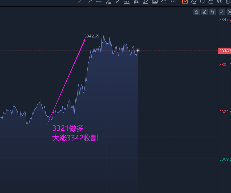Open the image insert tool
Viewport: 231px width, 193px height.
coord(155,2)
